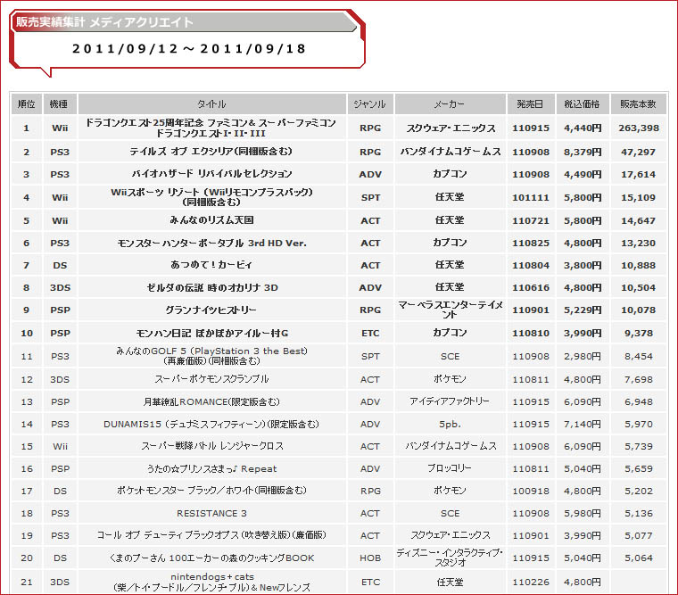Click the release date 110616
The image size is (678, 595).
(x=531, y=287)
